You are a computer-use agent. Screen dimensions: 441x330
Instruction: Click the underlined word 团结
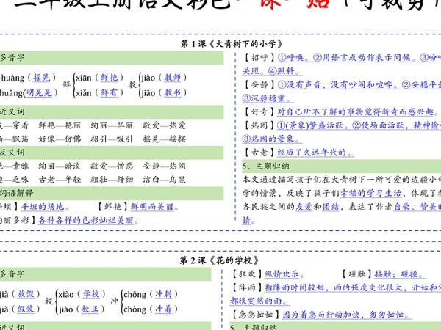(x=331, y=207)
